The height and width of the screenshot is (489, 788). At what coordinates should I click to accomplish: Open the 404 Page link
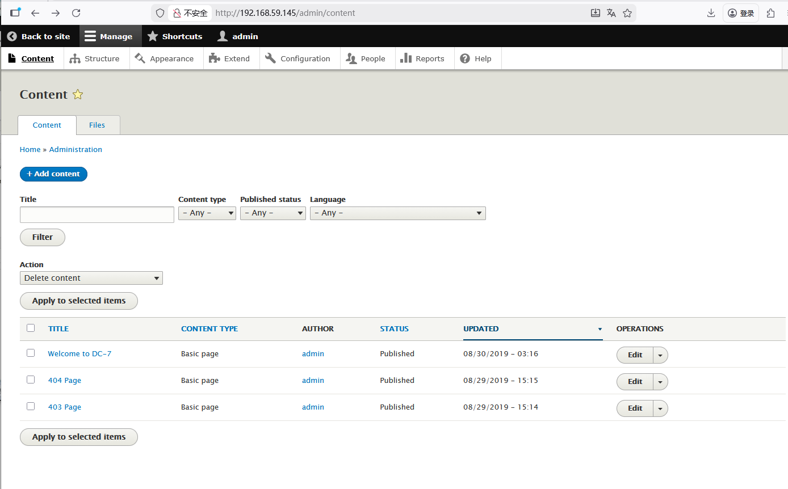tap(65, 380)
